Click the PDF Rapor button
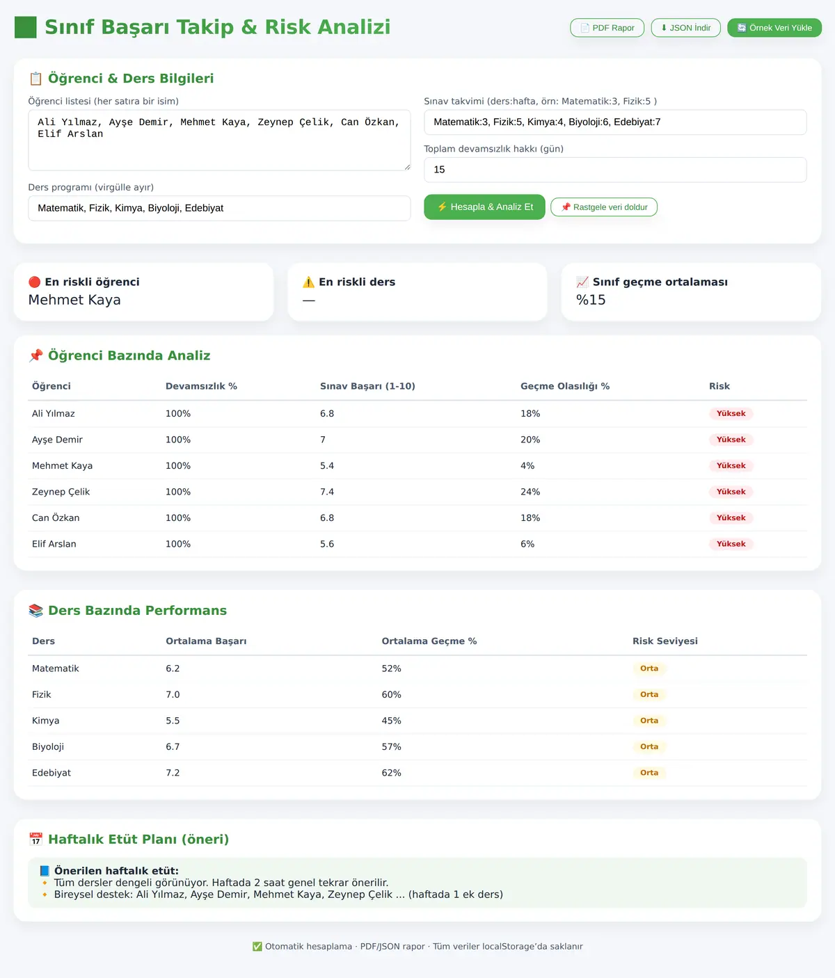The width and height of the screenshot is (835, 978). (607, 28)
